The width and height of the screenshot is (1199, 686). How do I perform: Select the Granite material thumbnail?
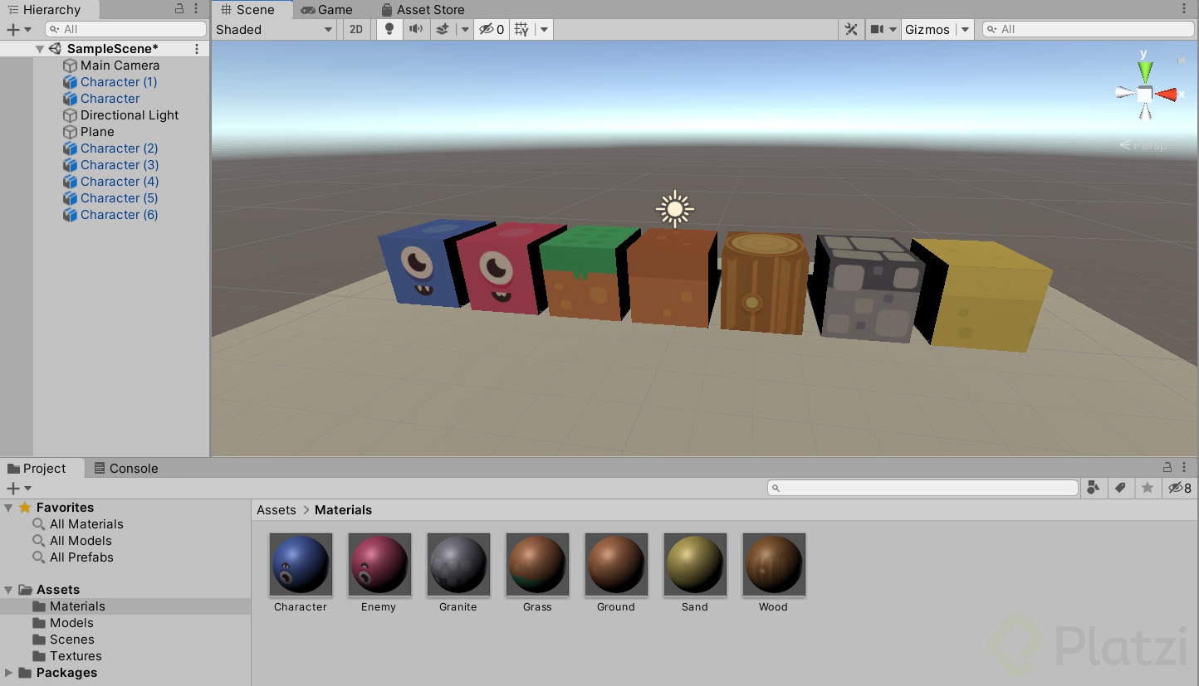click(458, 564)
